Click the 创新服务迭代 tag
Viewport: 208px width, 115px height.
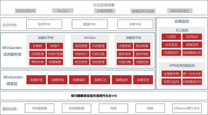tap(180, 11)
